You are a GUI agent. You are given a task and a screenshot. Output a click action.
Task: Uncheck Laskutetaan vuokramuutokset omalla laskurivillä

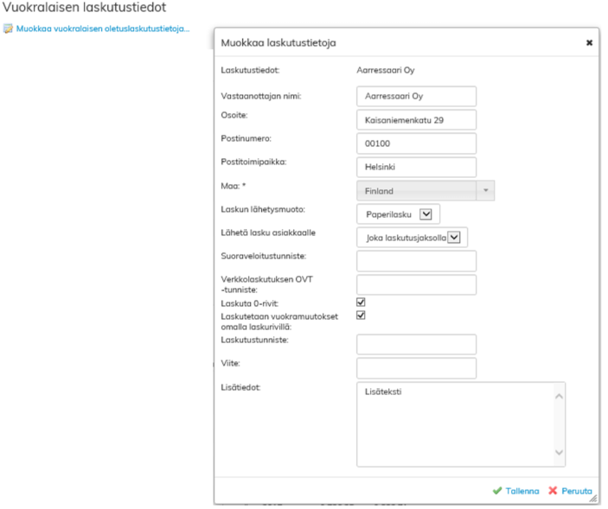(362, 315)
